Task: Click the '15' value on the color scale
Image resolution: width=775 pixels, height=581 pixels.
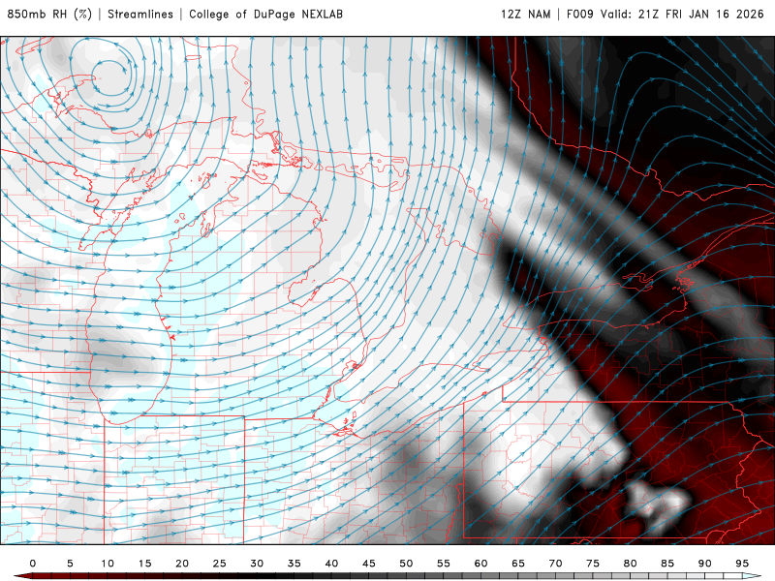Action: pos(144,564)
